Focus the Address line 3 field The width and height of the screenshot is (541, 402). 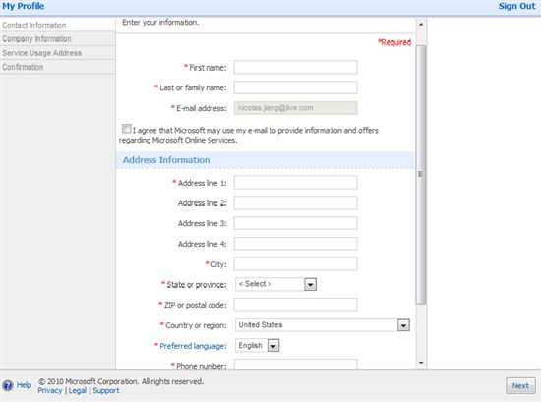coord(296,223)
